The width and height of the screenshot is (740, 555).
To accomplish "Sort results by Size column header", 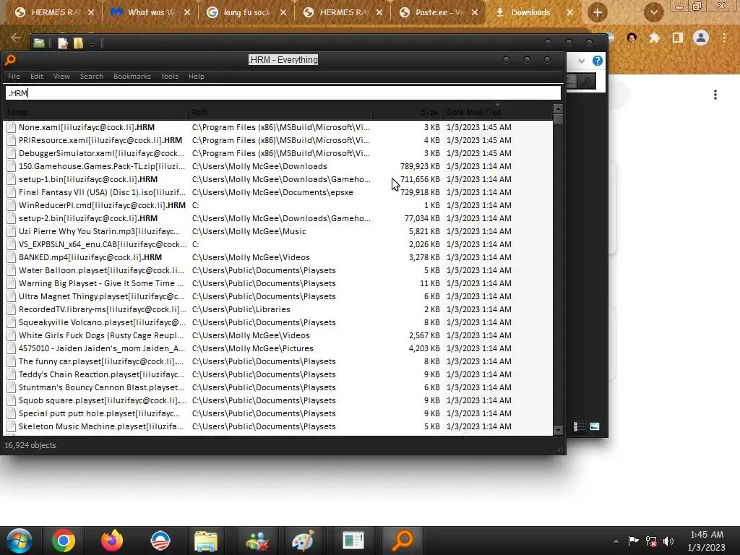I will pyautogui.click(x=407, y=112).
